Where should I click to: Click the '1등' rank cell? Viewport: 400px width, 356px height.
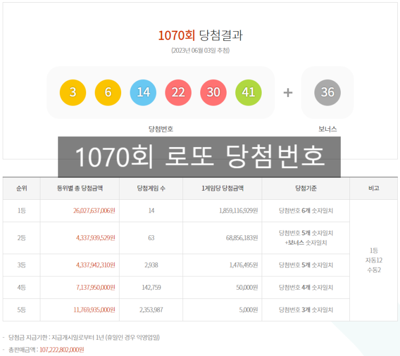[x=22, y=211]
